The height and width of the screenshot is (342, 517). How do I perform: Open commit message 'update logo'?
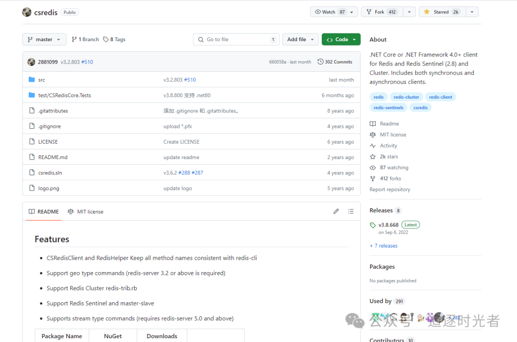tap(178, 188)
